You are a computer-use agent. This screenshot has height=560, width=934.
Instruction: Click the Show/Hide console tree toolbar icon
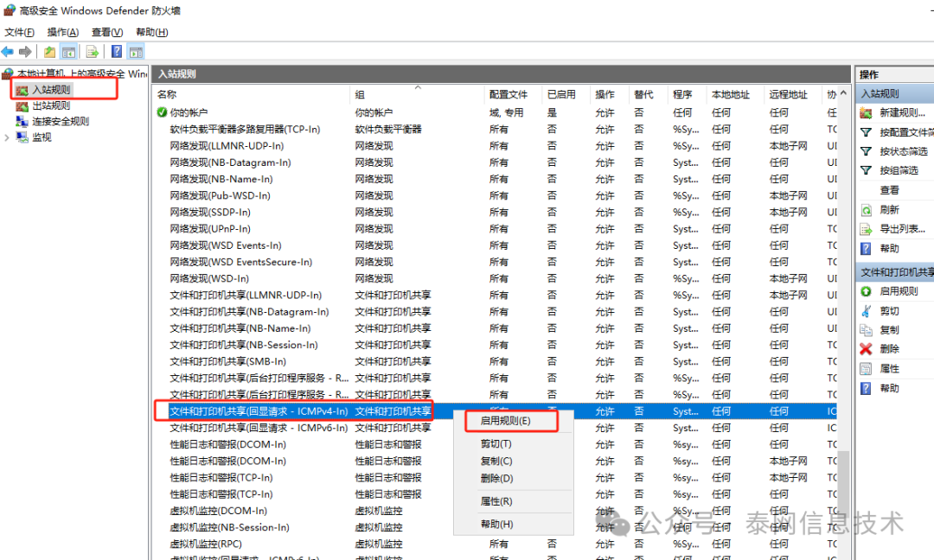point(68,52)
